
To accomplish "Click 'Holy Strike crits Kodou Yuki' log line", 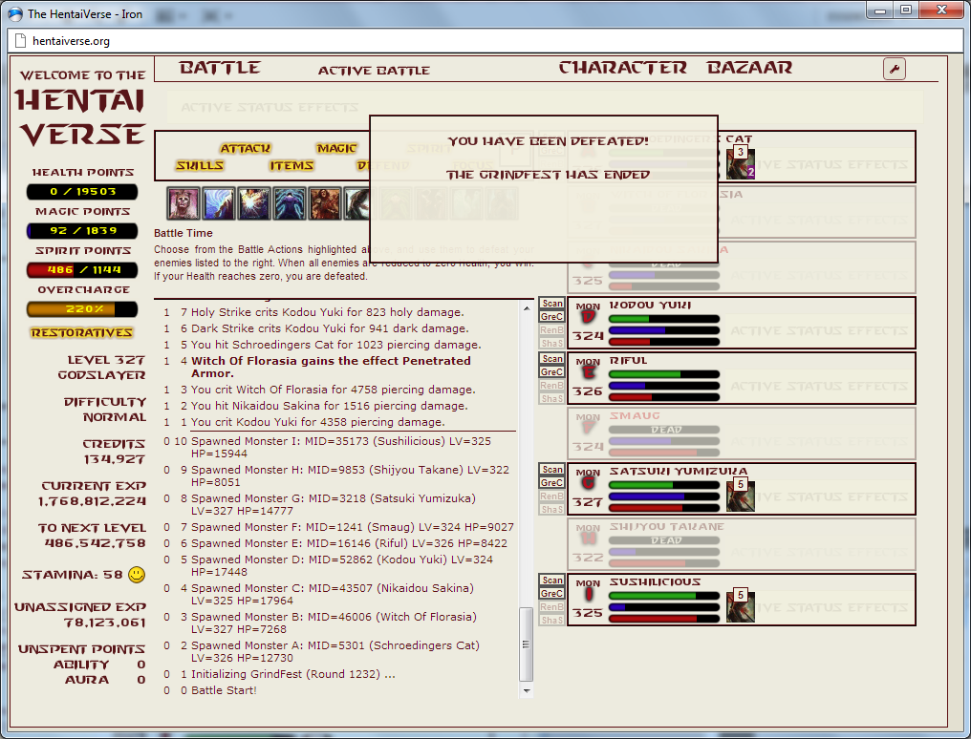I will 328,312.
